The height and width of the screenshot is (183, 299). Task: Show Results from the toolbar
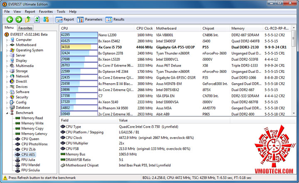coord(115,20)
